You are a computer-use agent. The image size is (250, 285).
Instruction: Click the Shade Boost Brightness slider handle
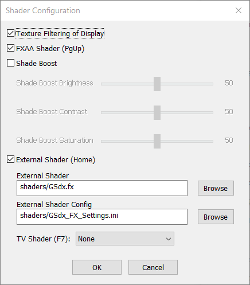click(157, 84)
